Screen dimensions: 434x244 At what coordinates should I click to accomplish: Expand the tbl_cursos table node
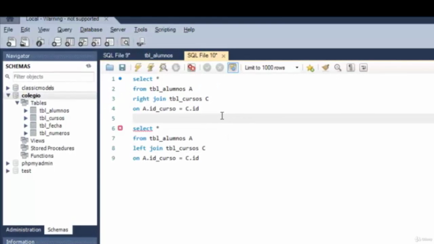pos(26,118)
